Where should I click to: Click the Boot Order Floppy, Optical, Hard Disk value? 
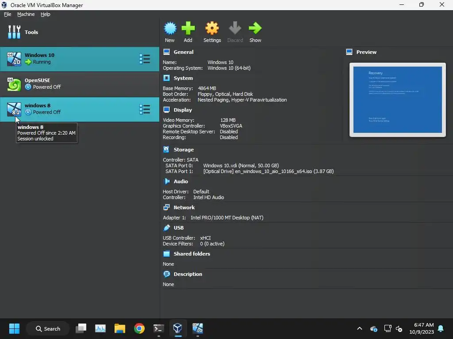coord(225,94)
